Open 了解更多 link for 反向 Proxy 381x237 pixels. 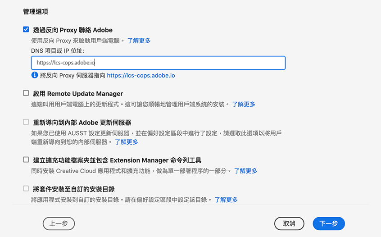(x=139, y=41)
